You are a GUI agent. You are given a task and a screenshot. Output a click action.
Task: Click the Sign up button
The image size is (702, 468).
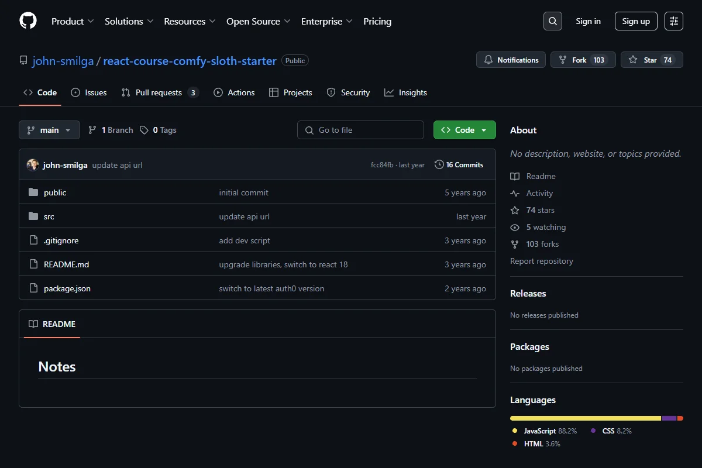636,21
